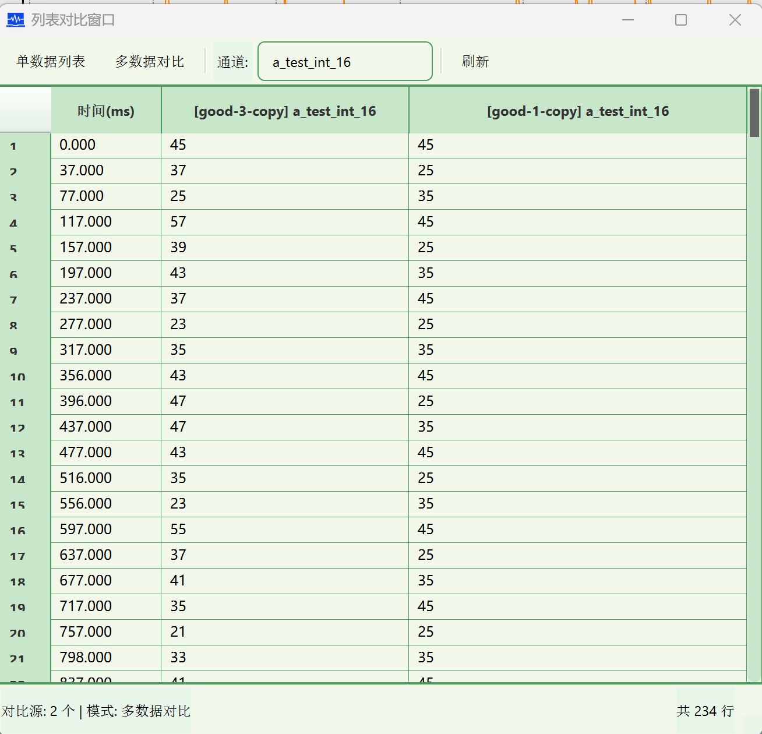
Task: Select the time cell 277.000
Action: pyautogui.click(x=106, y=324)
